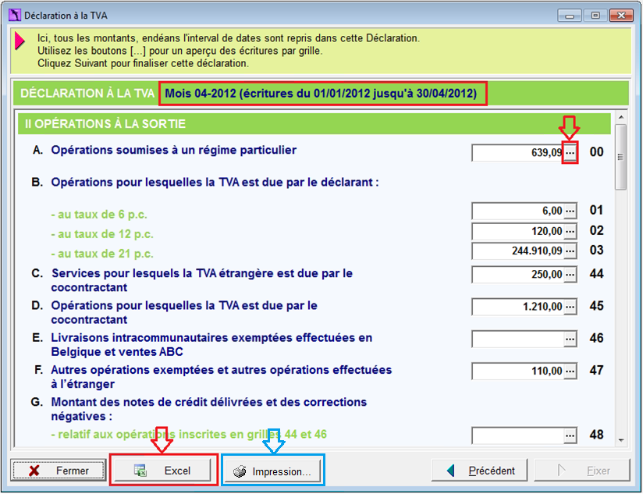Close the declaration with Fermer button
643x494 pixels.
pyautogui.click(x=58, y=471)
